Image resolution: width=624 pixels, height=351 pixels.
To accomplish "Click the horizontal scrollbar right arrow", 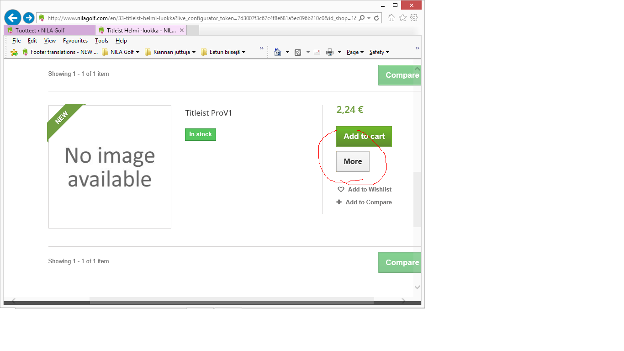I will click(x=403, y=301).
